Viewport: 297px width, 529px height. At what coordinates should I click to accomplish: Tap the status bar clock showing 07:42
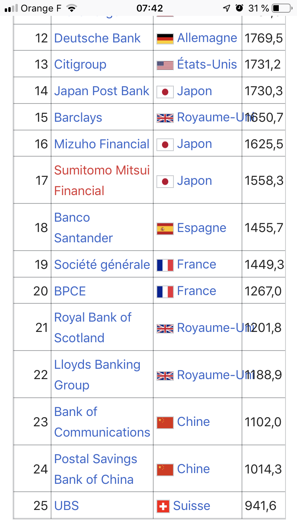[x=149, y=8]
